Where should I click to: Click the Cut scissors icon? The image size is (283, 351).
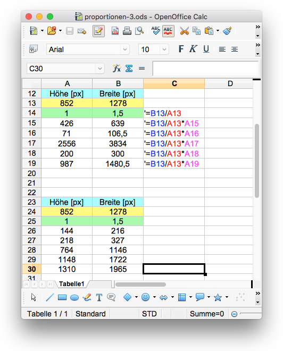(x=184, y=31)
